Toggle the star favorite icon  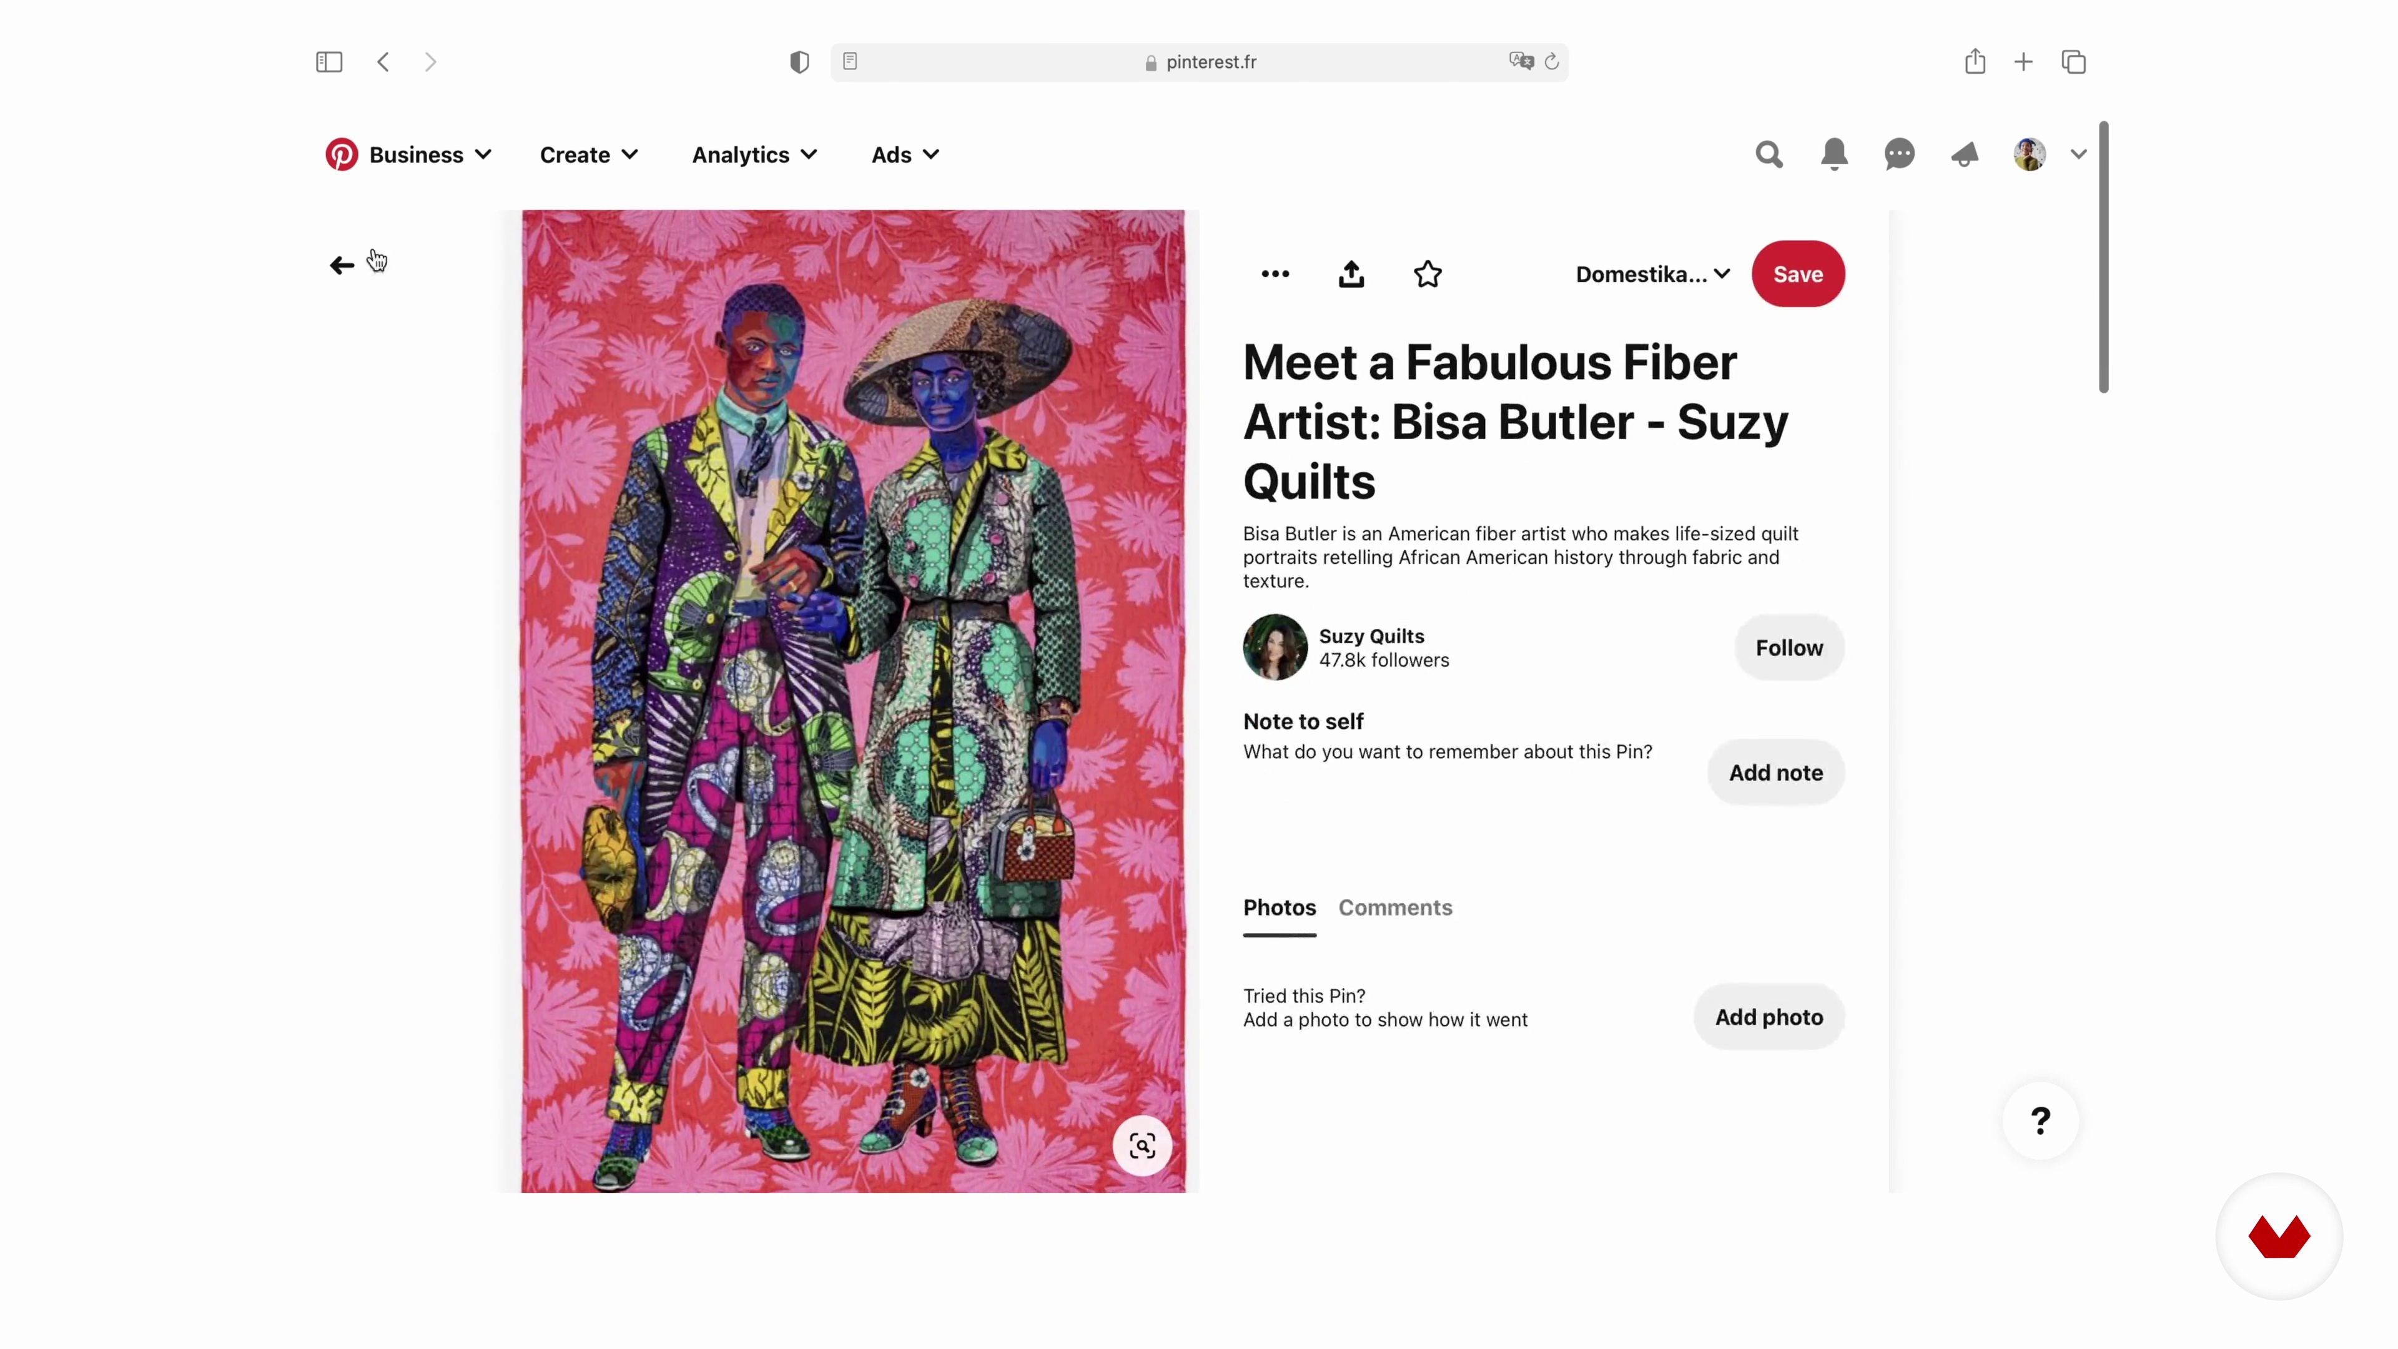click(x=1427, y=274)
